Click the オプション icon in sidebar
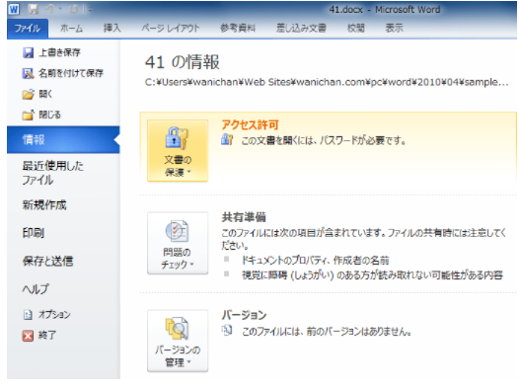 pos(28,315)
